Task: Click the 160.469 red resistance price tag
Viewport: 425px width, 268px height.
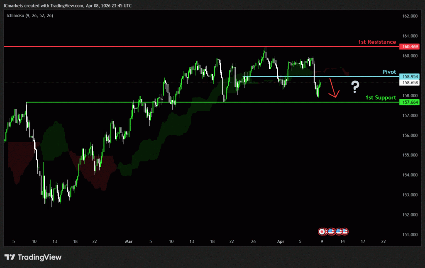Action: tap(410, 47)
